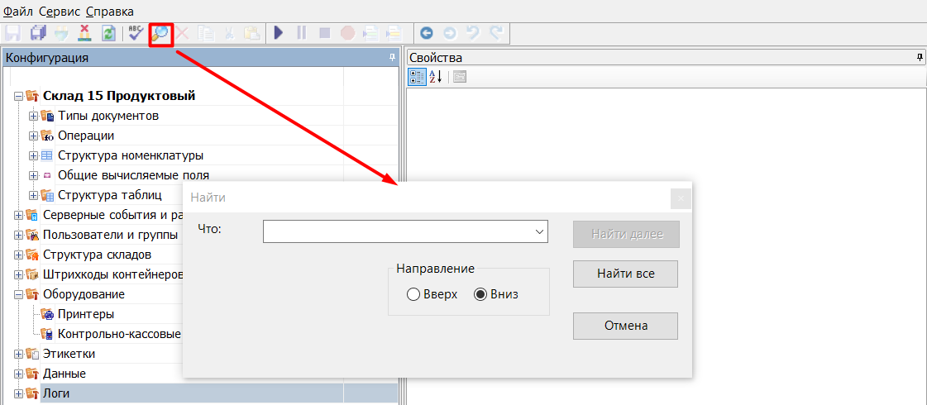Expand the Общие вычисляемые поля node
This screenshot has height=405, width=927.
pyautogui.click(x=33, y=175)
